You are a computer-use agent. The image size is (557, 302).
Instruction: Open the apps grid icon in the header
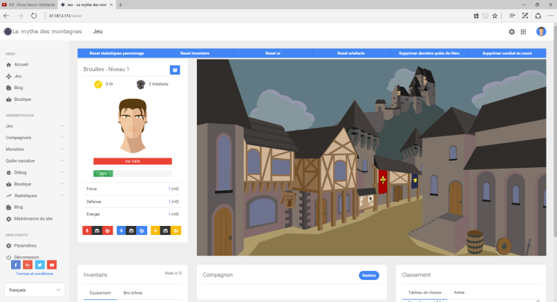(x=523, y=32)
